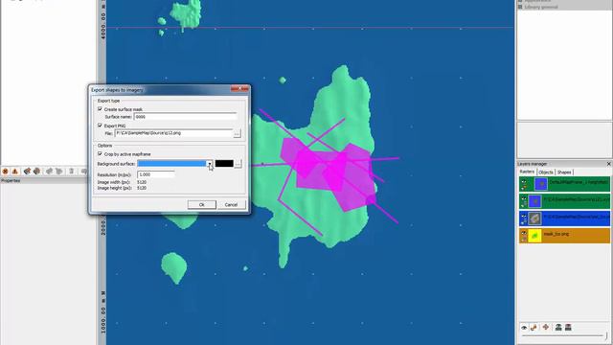Select the second green layer thumbnail
This screenshot has height=345, width=613.
pyautogui.click(x=534, y=201)
